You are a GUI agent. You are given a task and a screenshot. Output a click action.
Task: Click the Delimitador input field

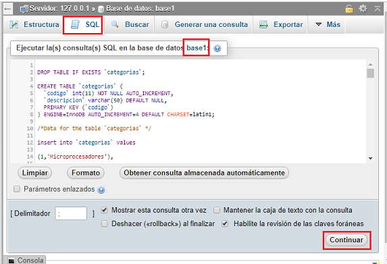(x=71, y=213)
